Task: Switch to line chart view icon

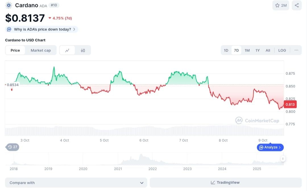Action: pyautogui.click(x=67, y=50)
